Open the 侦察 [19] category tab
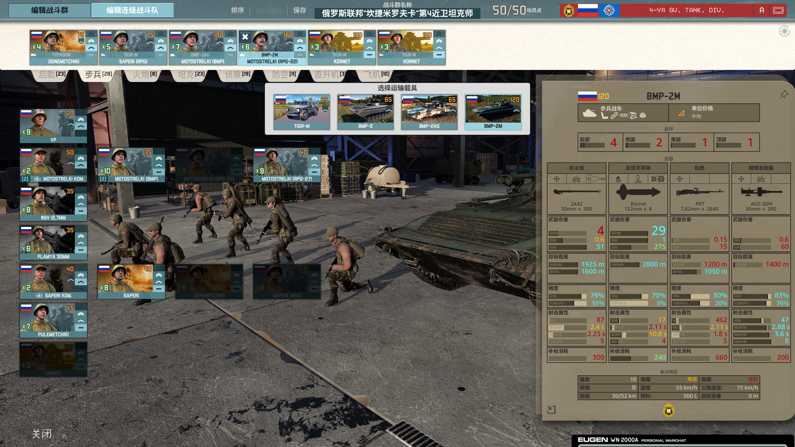 click(238, 74)
